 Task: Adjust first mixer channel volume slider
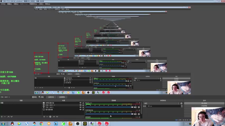click(109, 107)
